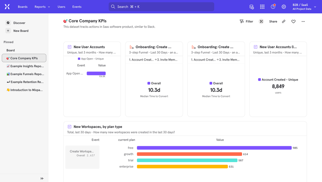The width and height of the screenshot is (322, 182).
Task: Click the New User Accounts (l... report icon
Action: pos(256,47)
